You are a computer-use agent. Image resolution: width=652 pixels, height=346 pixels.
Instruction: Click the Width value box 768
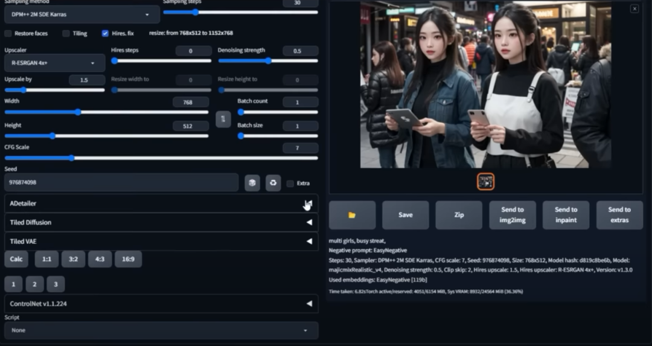(x=191, y=102)
